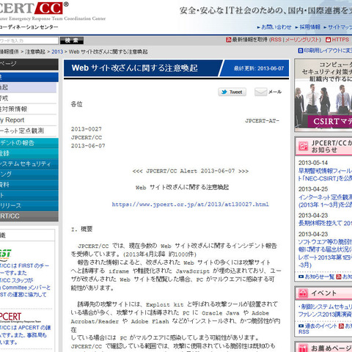Open the 長期休暇を控えて news link
This screenshot has height=352, width=352.
tap(325, 223)
